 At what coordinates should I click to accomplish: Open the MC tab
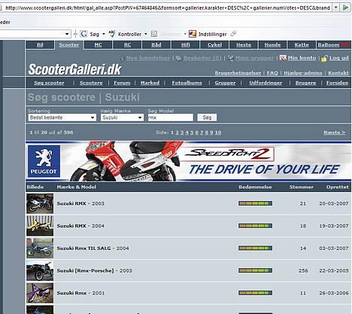tap(98, 45)
